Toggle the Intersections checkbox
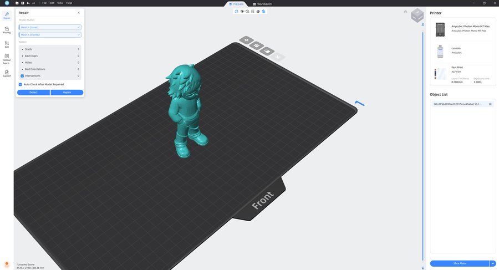The height and width of the screenshot is (270, 499). point(22,76)
